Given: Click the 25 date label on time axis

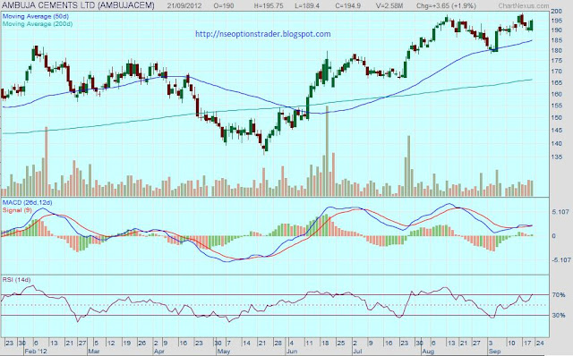Looking at the screenshot, I should click(341, 343).
